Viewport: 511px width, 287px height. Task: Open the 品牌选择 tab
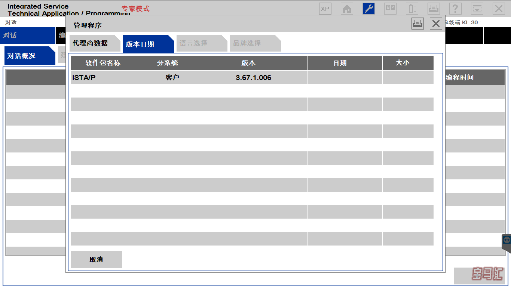[x=255, y=43]
